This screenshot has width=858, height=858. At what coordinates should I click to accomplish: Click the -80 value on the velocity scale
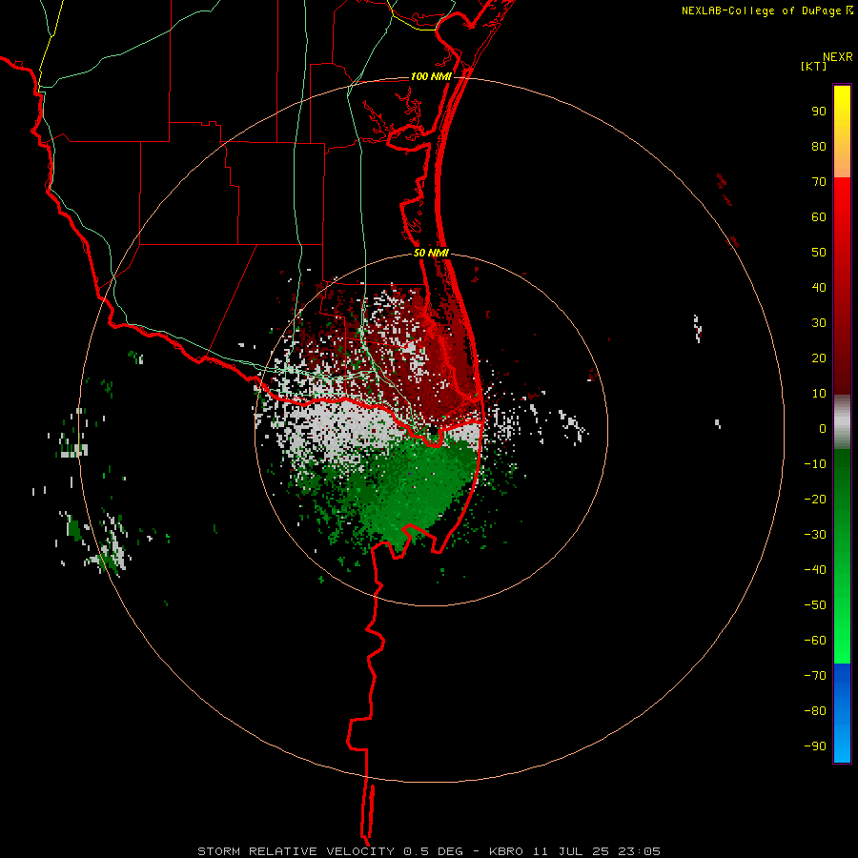(x=815, y=711)
